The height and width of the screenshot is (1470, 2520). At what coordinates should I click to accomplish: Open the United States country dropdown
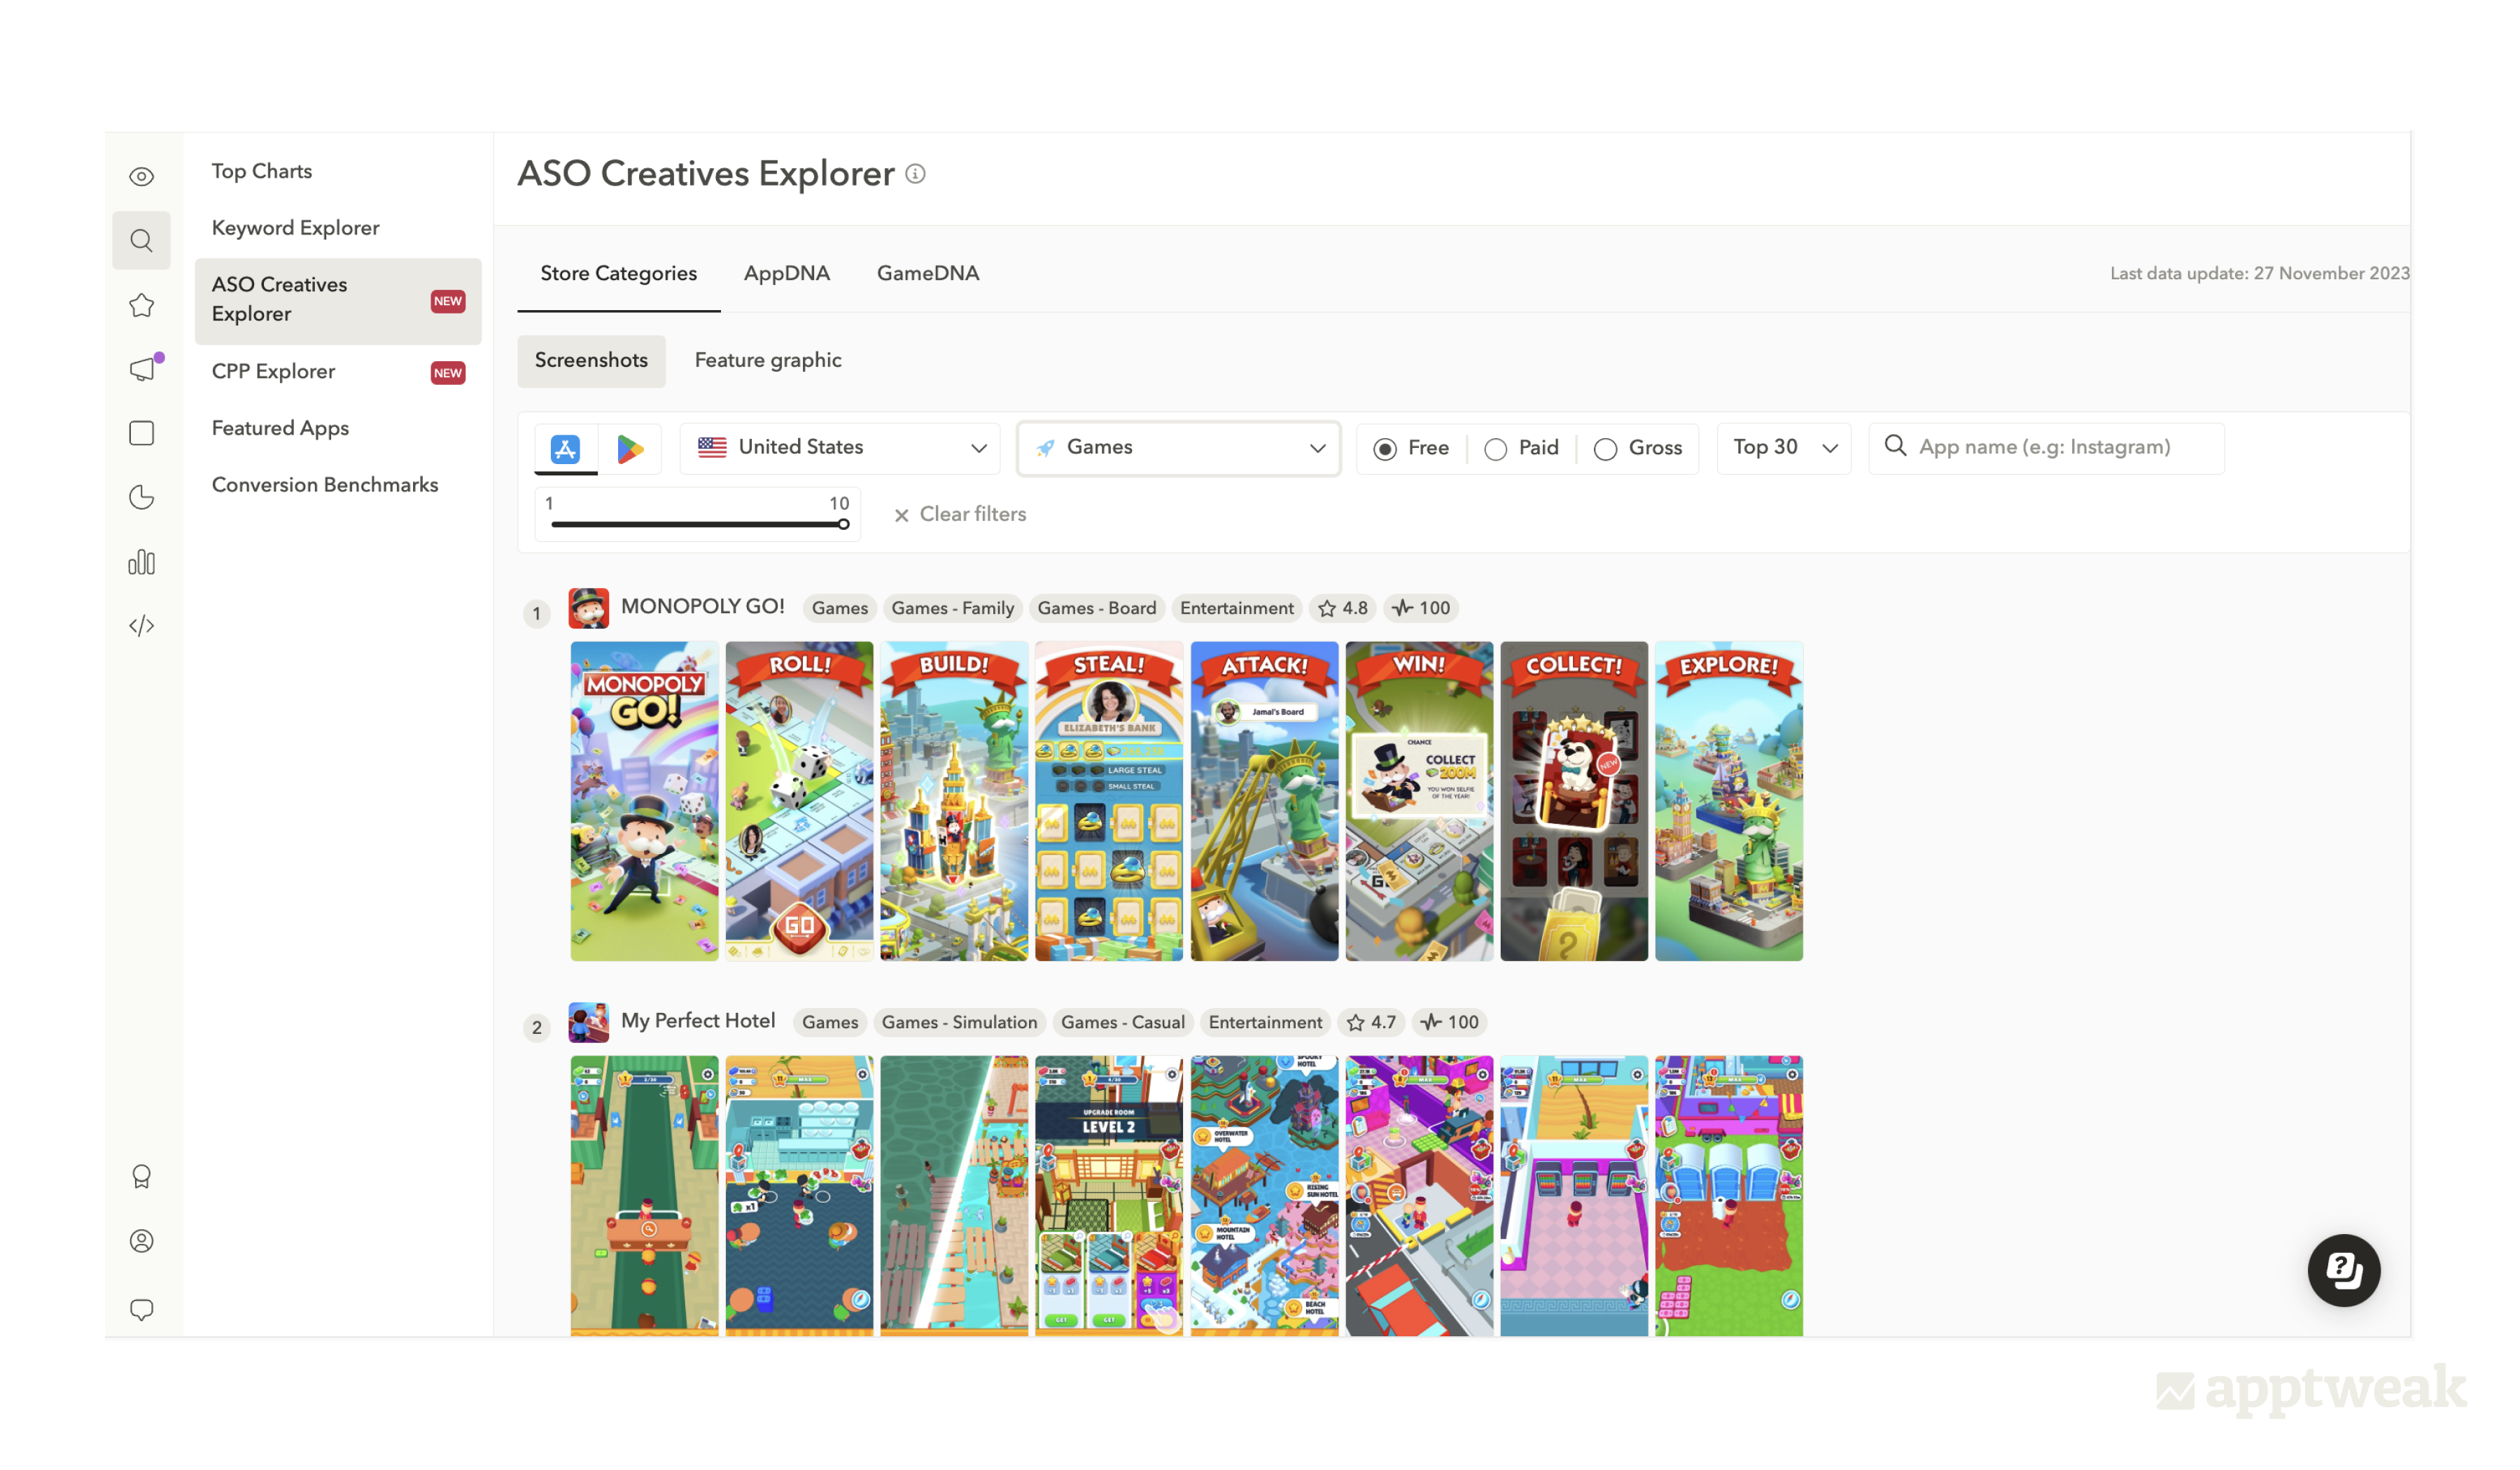[x=840, y=448]
